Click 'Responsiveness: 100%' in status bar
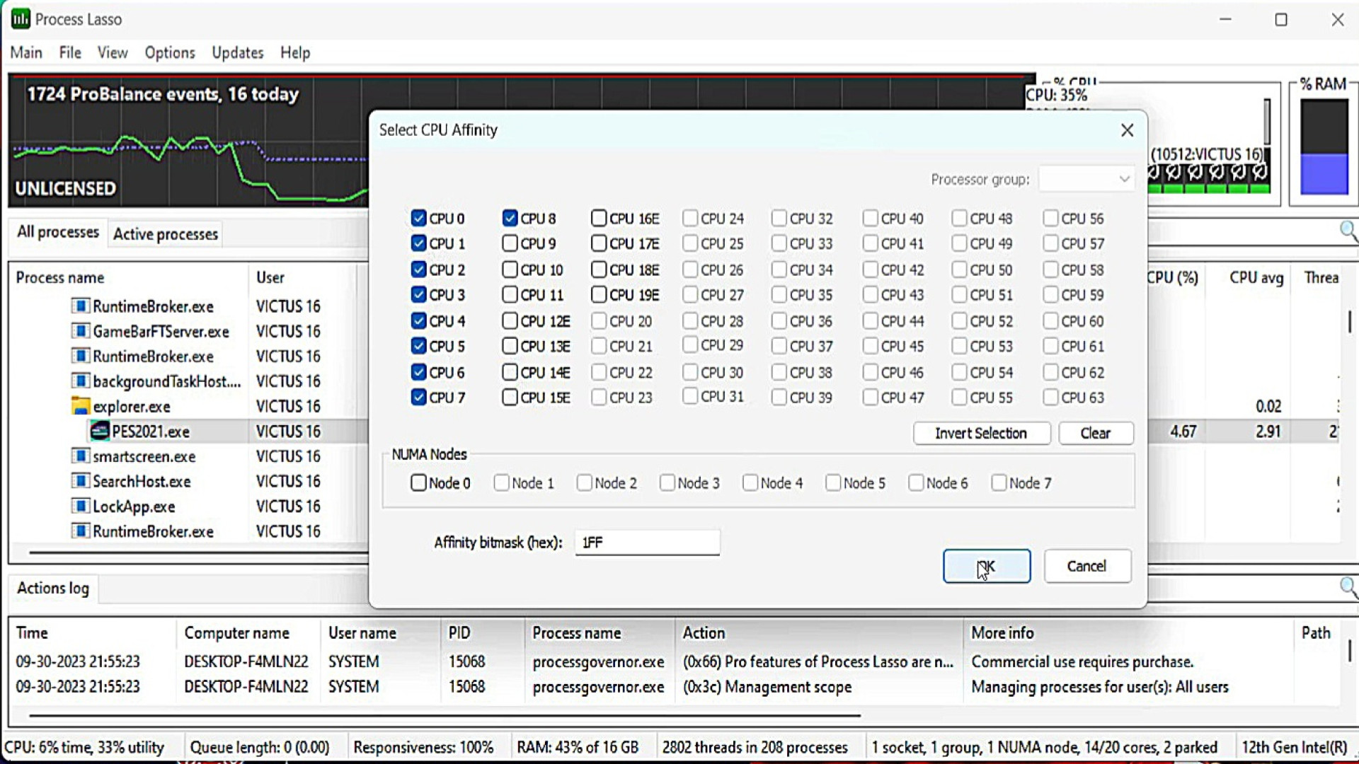Image resolution: width=1359 pixels, height=764 pixels. click(423, 747)
